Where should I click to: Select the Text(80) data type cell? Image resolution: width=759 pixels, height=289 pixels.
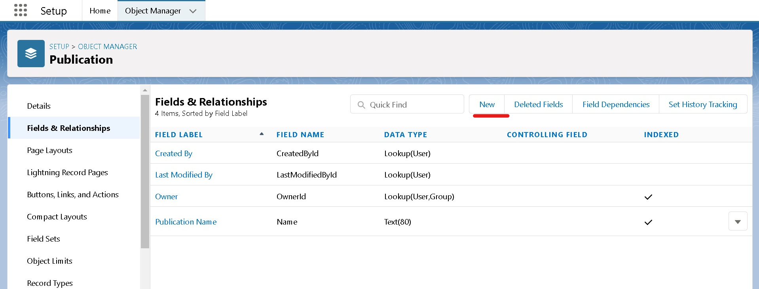tap(398, 222)
